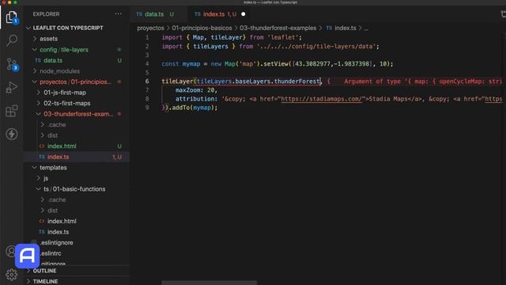Open Source Control view icon

(x=12, y=64)
